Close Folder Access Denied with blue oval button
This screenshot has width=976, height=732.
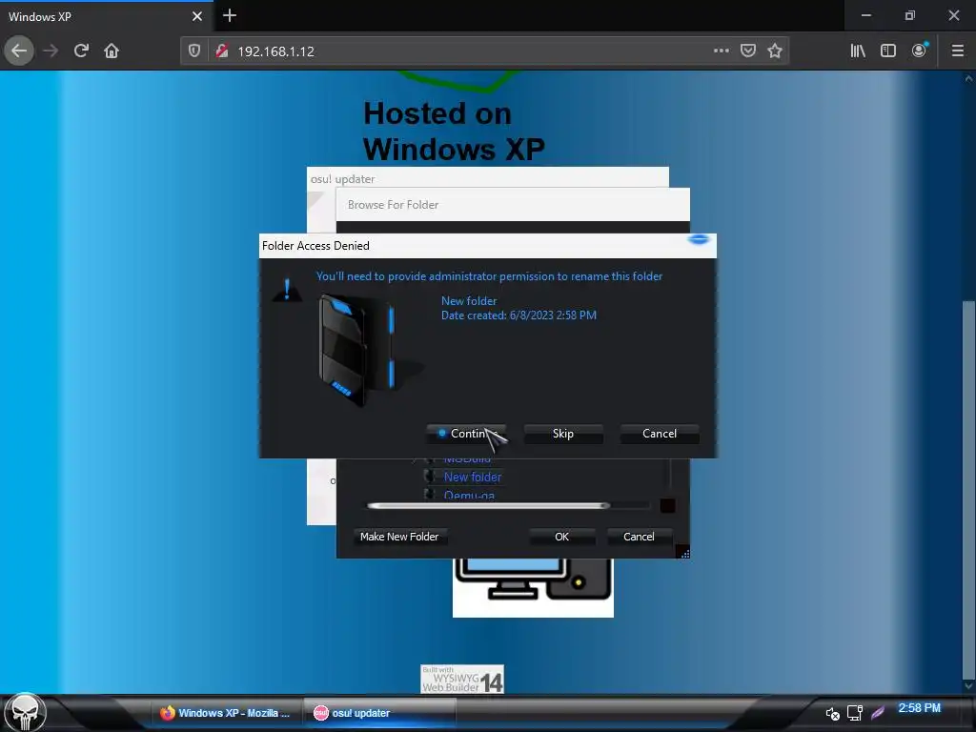coord(699,239)
